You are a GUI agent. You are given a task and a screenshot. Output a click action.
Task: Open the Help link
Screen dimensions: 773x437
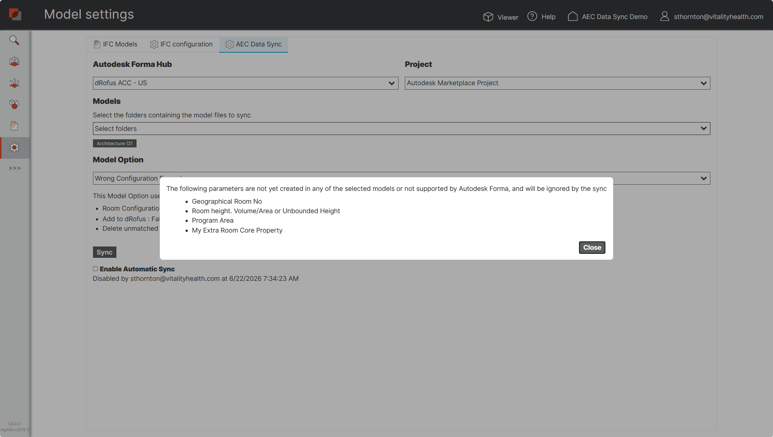point(548,17)
